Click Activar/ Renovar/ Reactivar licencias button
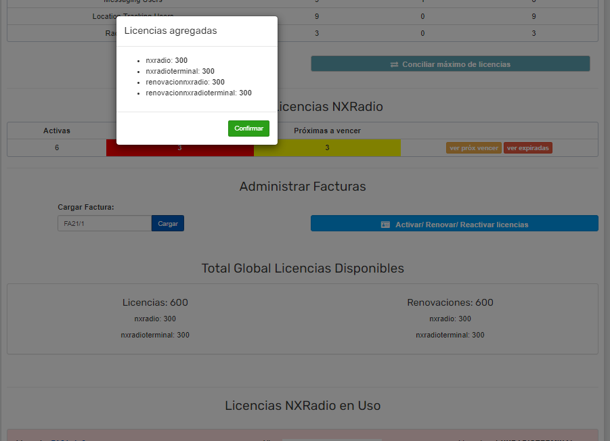 coord(454,223)
